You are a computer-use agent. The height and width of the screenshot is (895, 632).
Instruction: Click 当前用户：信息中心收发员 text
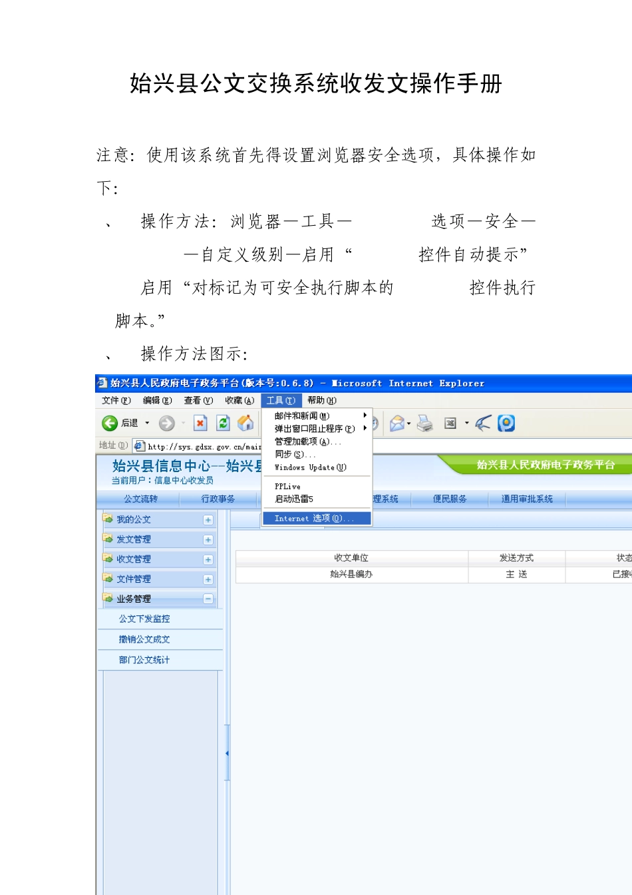pyautogui.click(x=162, y=480)
